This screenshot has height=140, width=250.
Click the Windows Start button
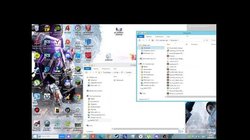coord(35,136)
